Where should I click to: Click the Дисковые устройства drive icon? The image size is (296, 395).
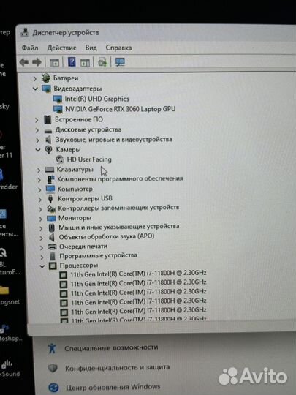[x=48, y=130]
